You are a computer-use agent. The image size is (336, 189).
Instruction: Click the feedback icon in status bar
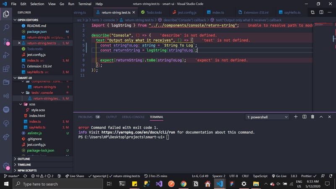pyautogui.click(x=323, y=176)
